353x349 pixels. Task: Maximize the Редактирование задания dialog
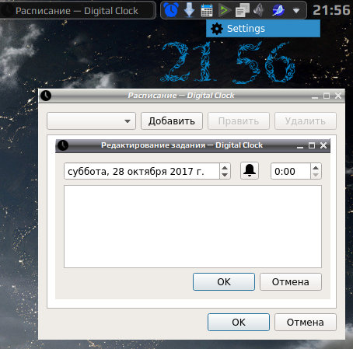tap(312, 145)
